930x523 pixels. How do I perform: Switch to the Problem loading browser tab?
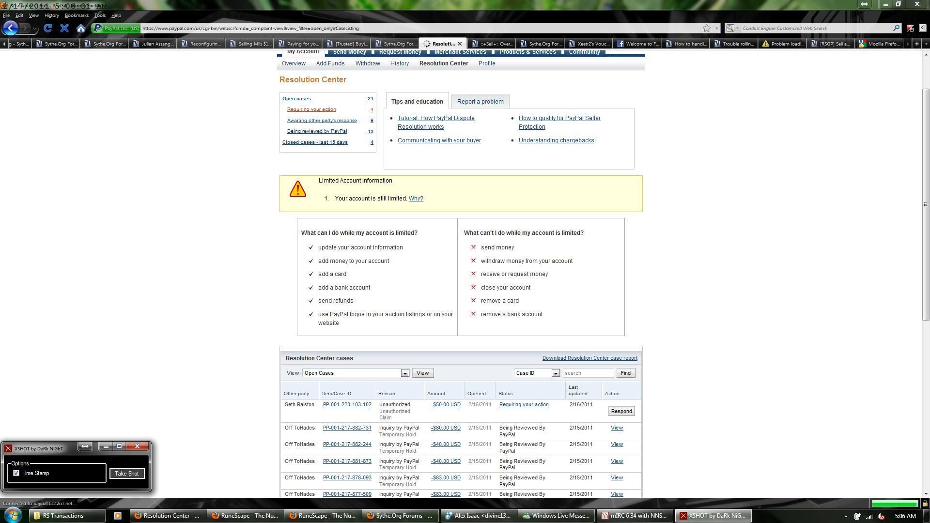click(x=783, y=44)
